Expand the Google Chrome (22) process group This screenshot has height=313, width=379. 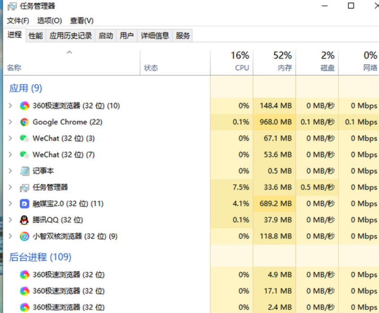pos(10,122)
